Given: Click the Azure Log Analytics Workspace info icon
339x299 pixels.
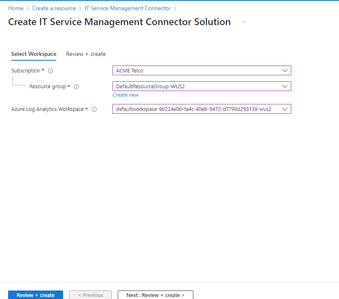Looking at the screenshot, I should 94,109.
